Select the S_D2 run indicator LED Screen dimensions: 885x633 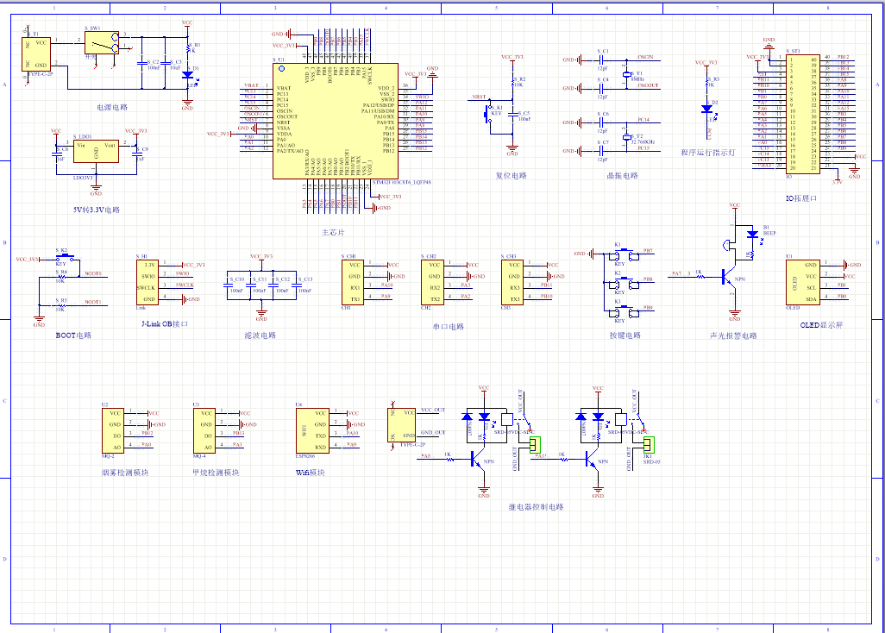(706, 109)
